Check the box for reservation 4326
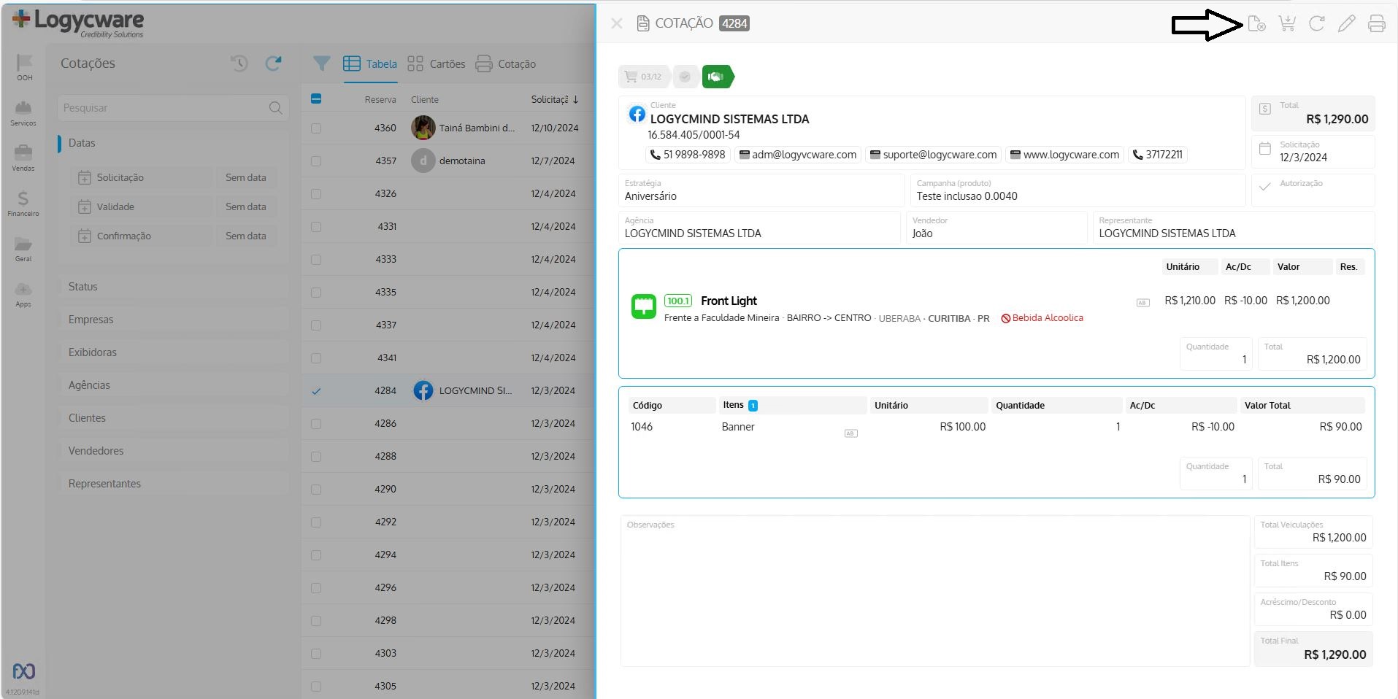 (x=316, y=194)
